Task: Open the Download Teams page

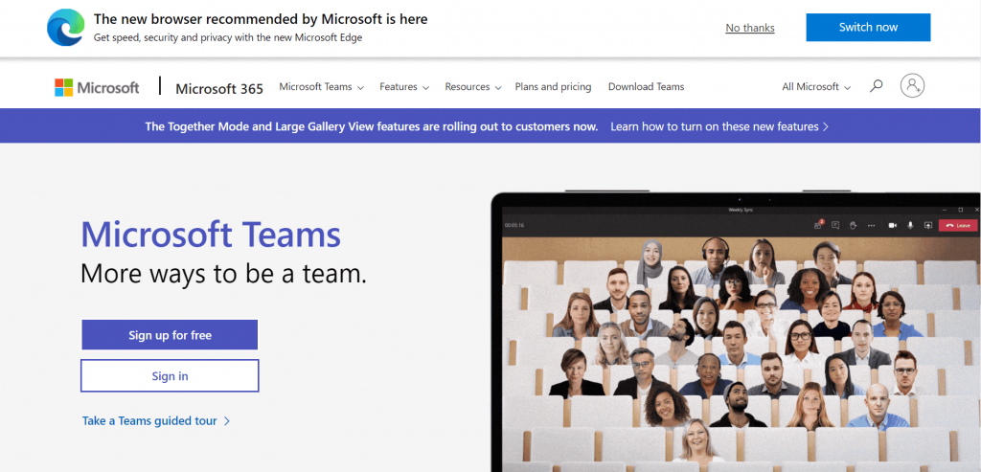Action: [647, 87]
